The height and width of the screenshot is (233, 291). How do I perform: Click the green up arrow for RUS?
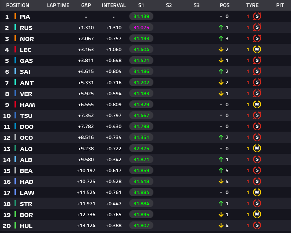(x=221, y=27)
